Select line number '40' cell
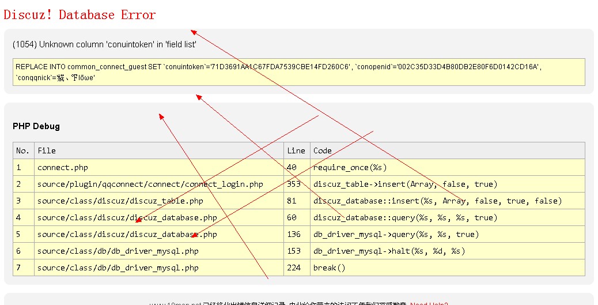This screenshot has width=598, height=305. click(x=297, y=168)
